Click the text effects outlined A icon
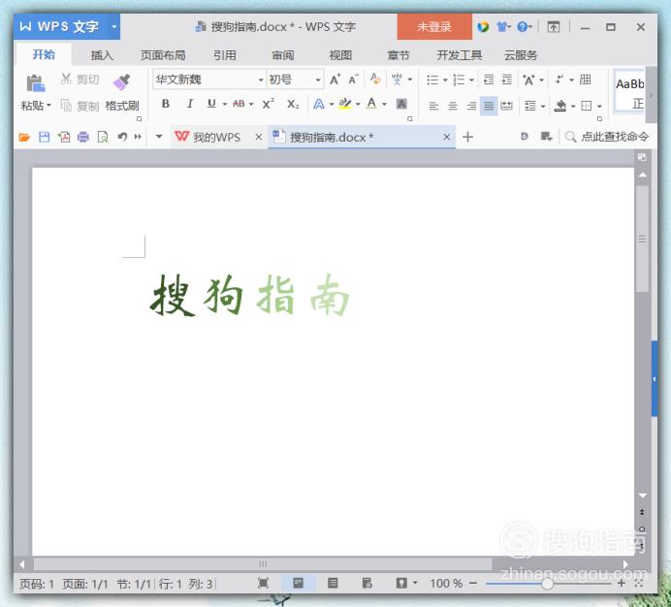The height and width of the screenshot is (607, 671). pyautogui.click(x=319, y=104)
